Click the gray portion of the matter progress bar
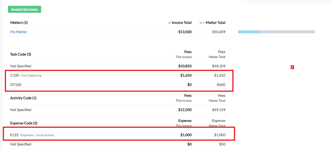The width and height of the screenshot is (332, 150). (286, 32)
